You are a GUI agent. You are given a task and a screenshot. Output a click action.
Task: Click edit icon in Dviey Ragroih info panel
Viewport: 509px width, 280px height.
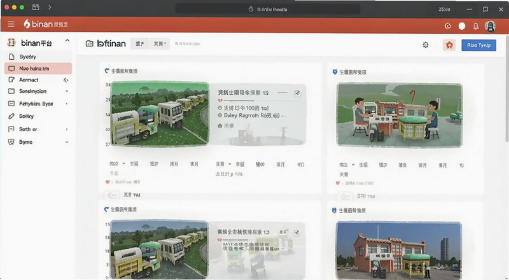(x=297, y=93)
